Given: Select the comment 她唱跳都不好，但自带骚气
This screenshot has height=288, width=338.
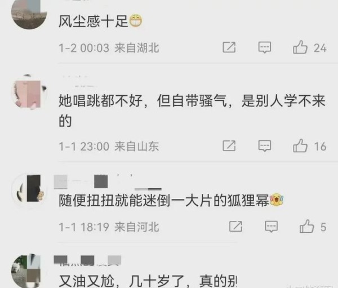Looking at the screenshot, I should click(x=192, y=110).
